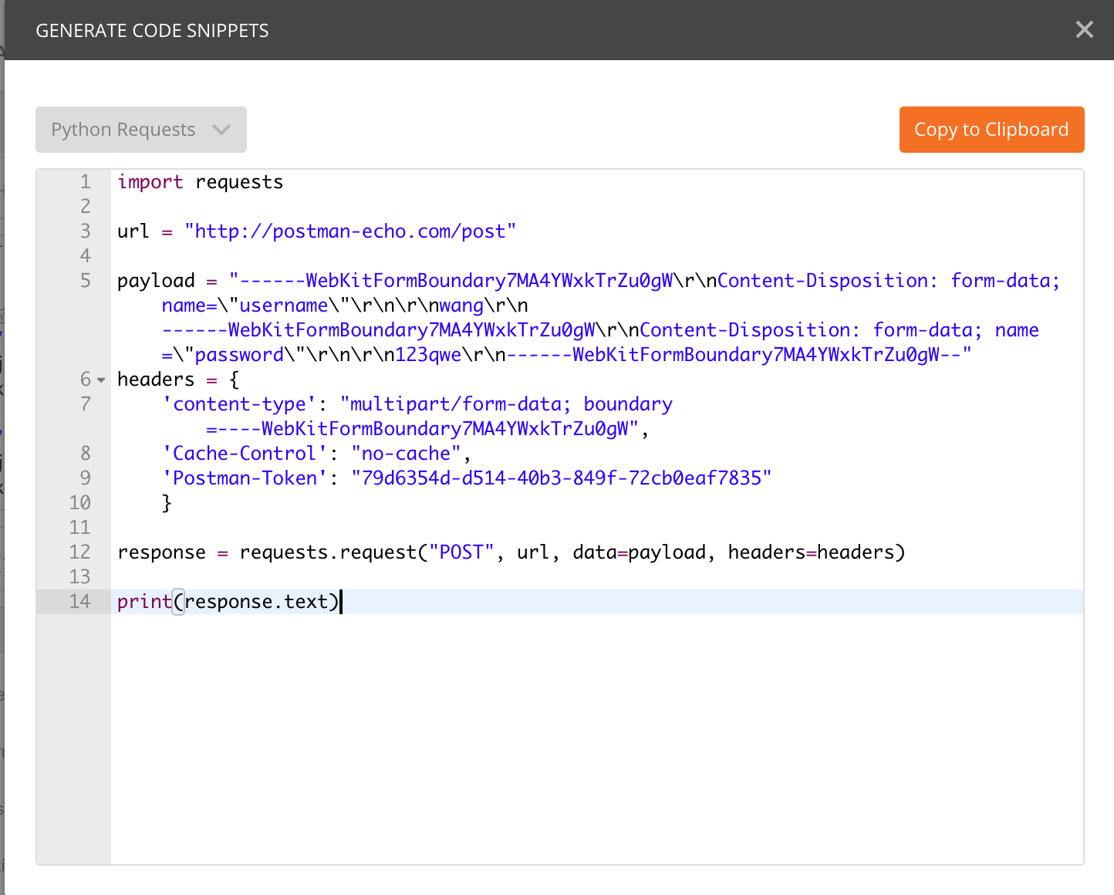The height and width of the screenshot is (895, 1114).
Task: Click the 'GENERATE CODE SNIPPETS' dialog title
Action: [152, 30]
